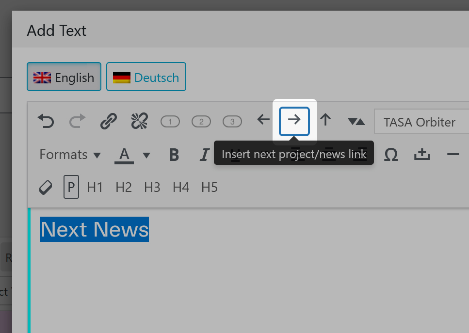Switch to the Deutsch language tab
Screen dimensions: 469x333
point(146,77)
